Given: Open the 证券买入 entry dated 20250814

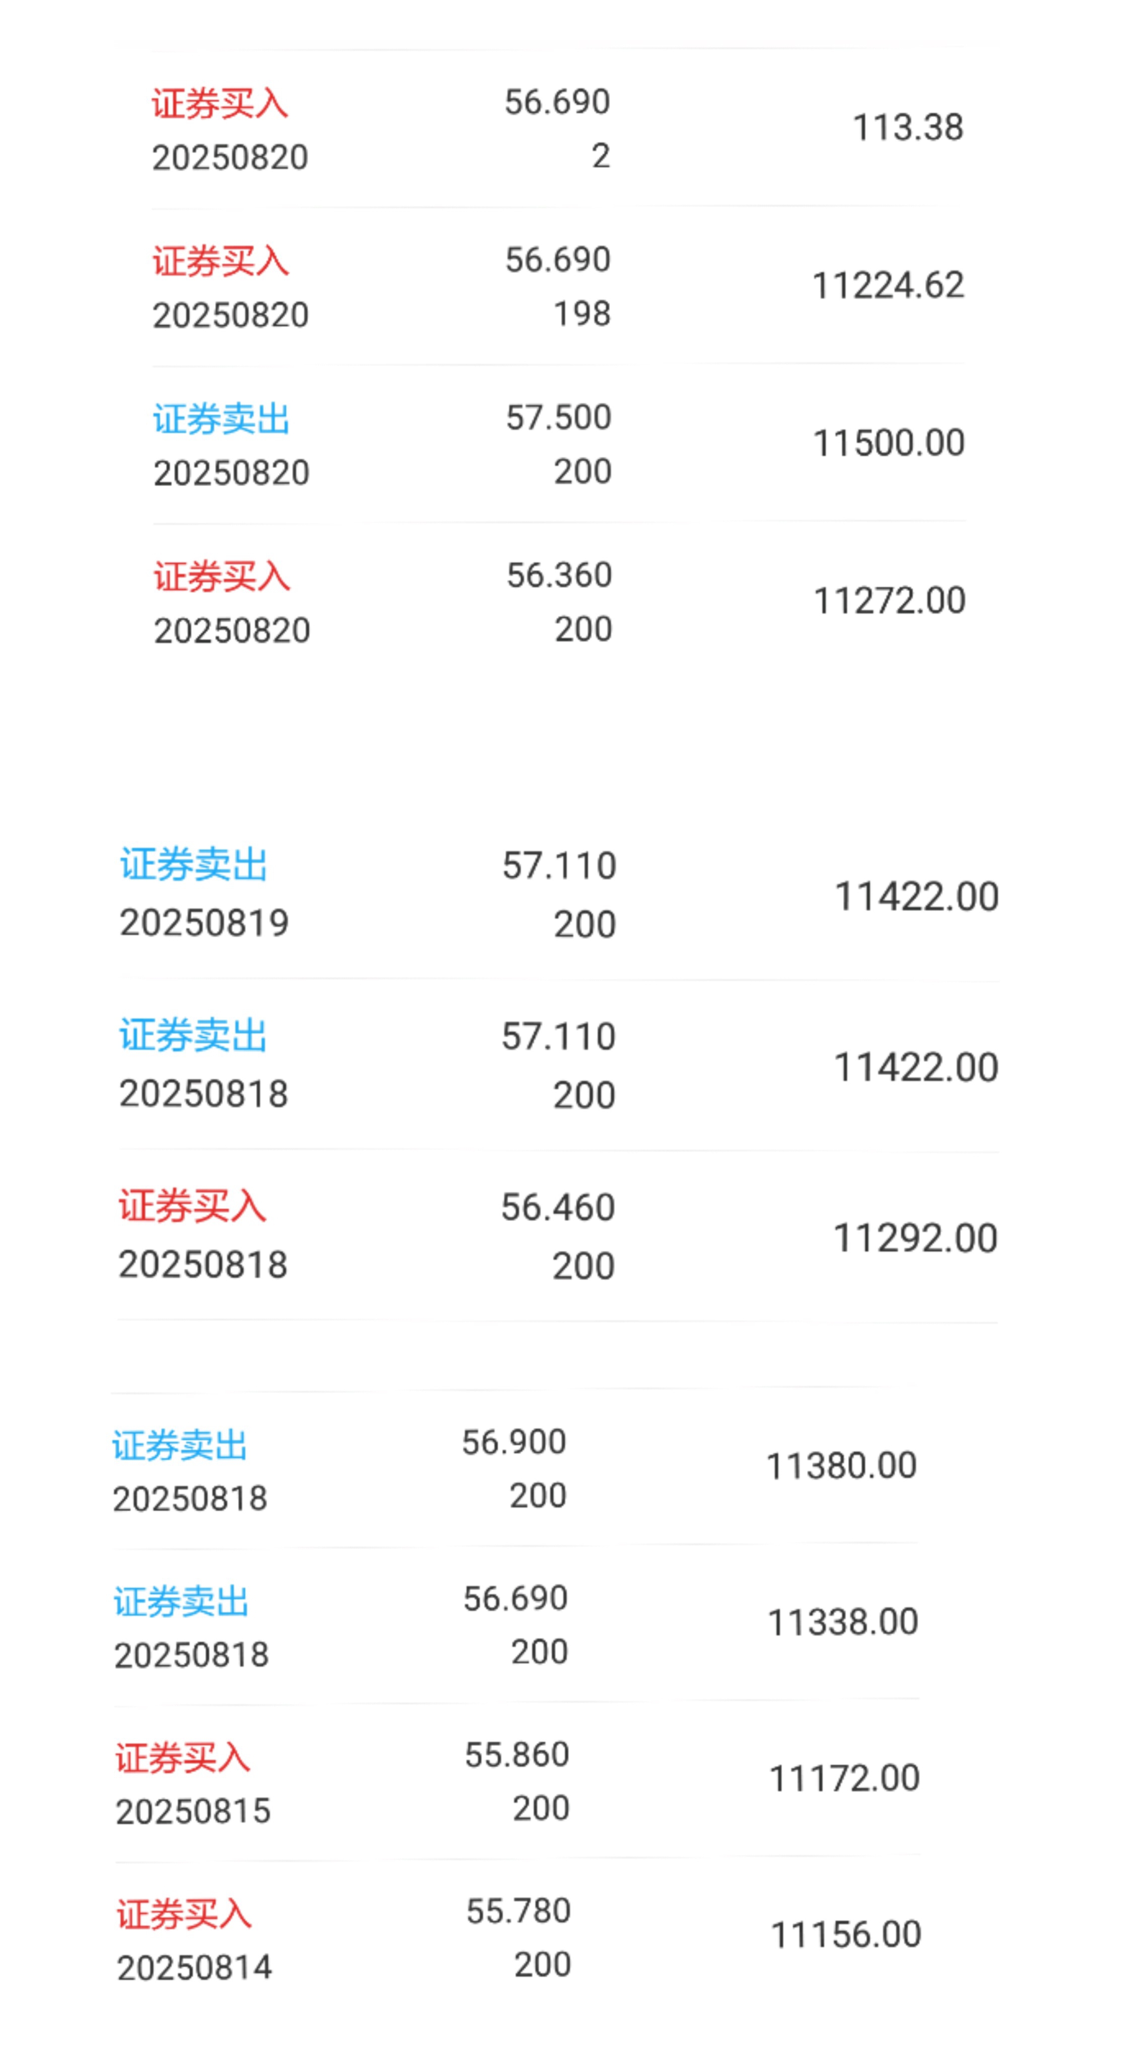Looking at the screenshot, I should point(519,1938).
